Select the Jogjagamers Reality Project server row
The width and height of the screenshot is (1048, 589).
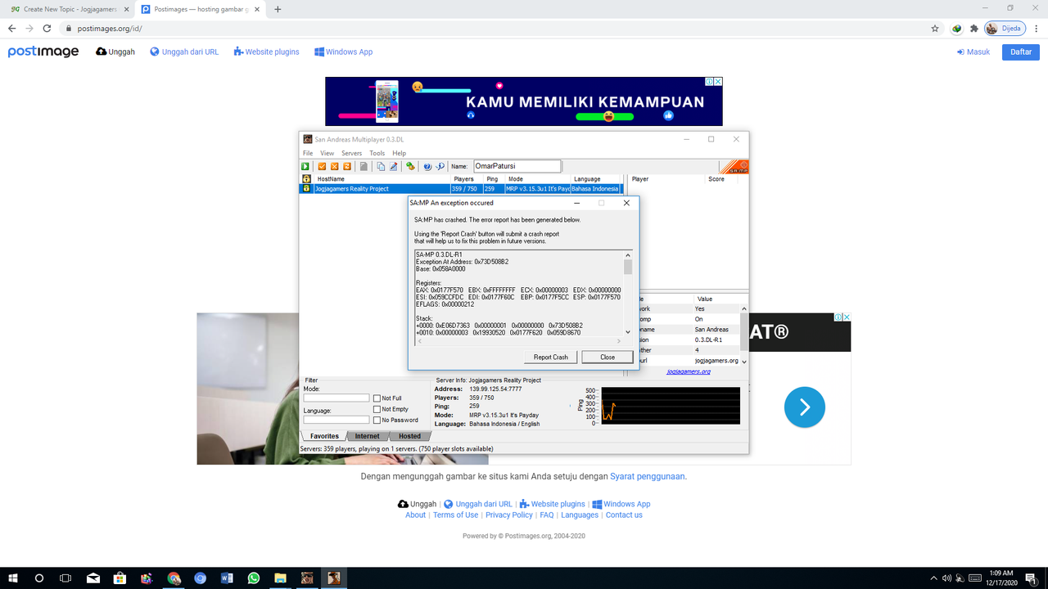[x=461, y=188]
